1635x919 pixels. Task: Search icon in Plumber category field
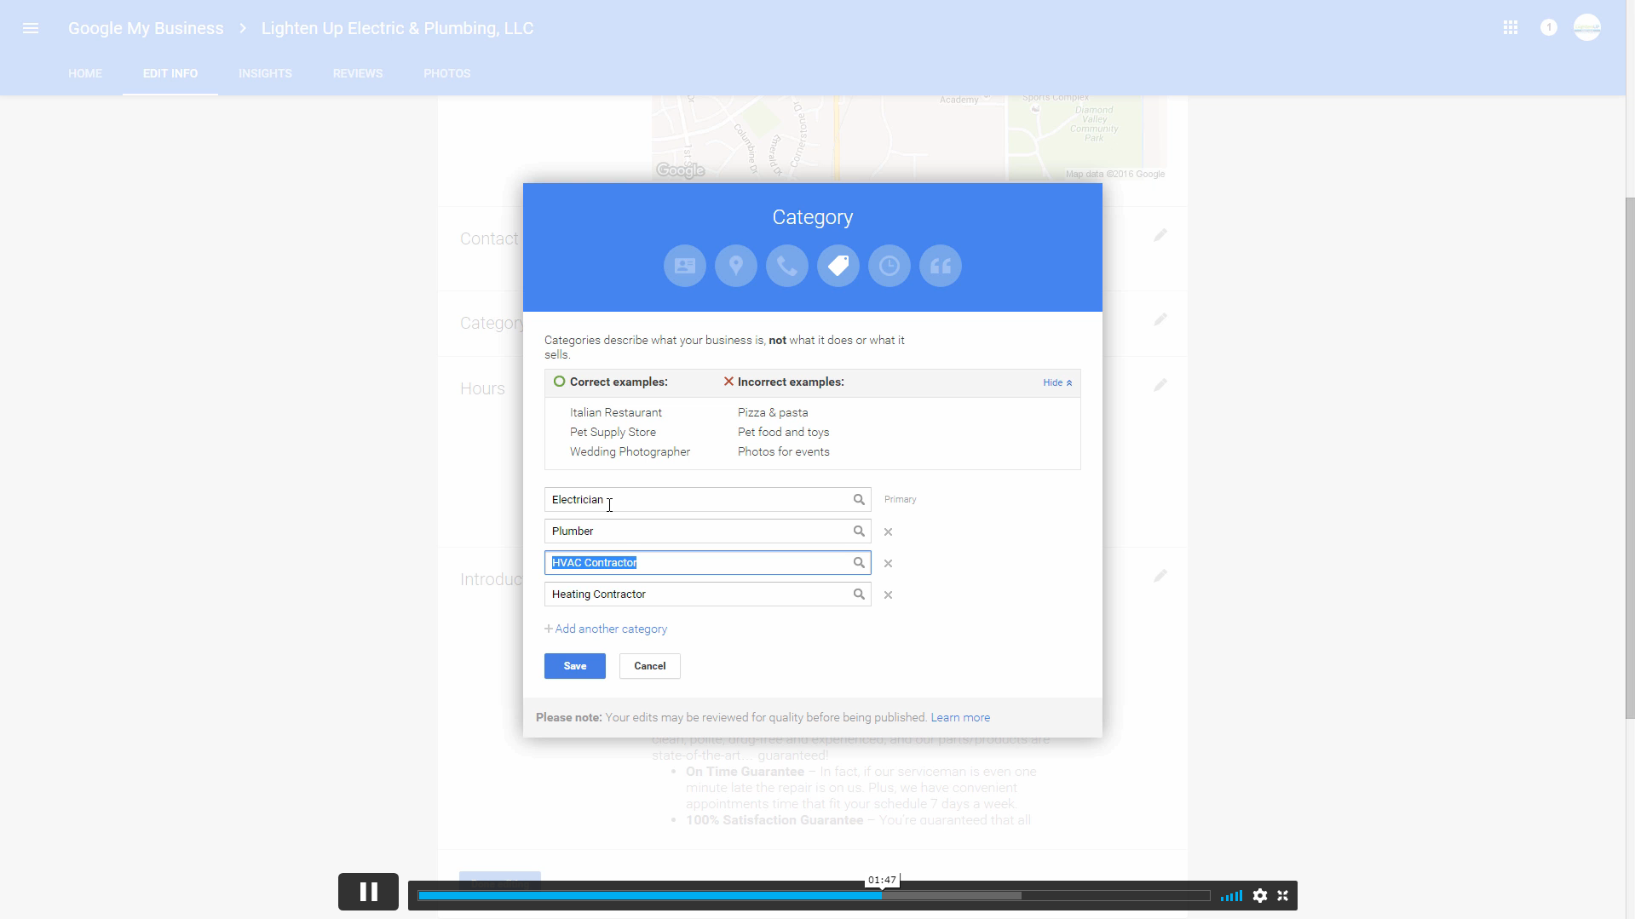(859, 531)
